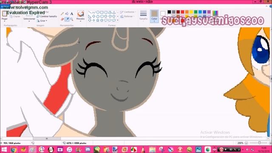
Task: Select Color 1 as active color
Action: click(154, 16)
